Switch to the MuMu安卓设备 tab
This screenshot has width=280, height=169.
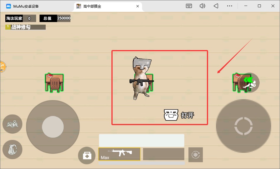(x=26, y=6)
